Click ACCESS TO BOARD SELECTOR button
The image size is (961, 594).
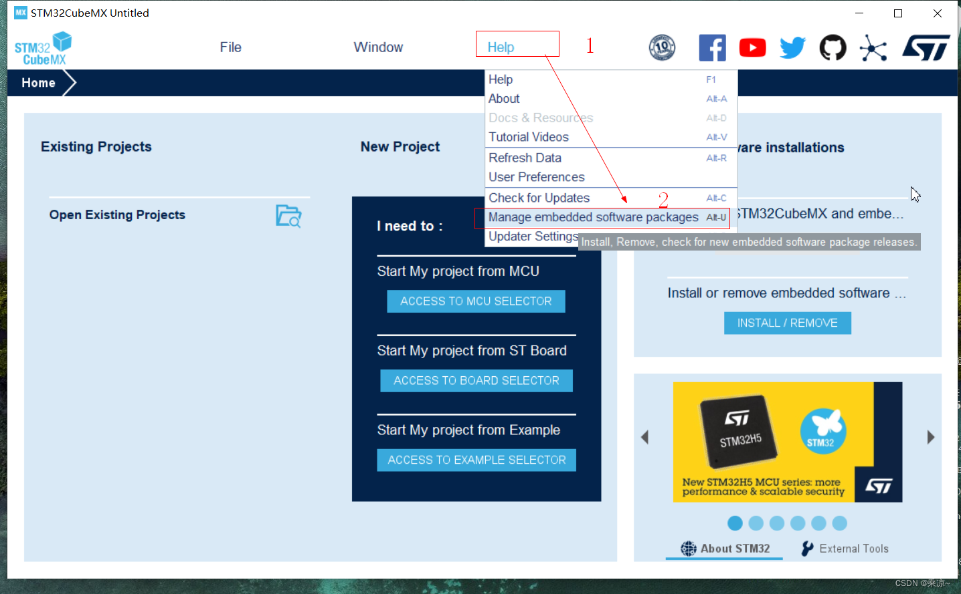[x=476, y=381]
